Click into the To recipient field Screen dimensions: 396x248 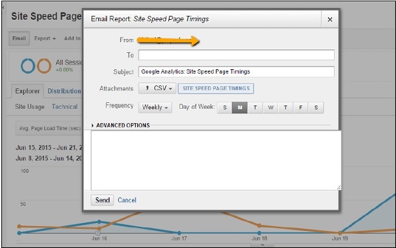pyautogui.click(x=236, y=55)
